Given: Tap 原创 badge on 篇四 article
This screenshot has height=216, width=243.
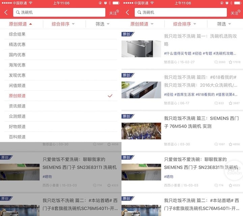Looking at the screenshot, I should tap(128, 75).
